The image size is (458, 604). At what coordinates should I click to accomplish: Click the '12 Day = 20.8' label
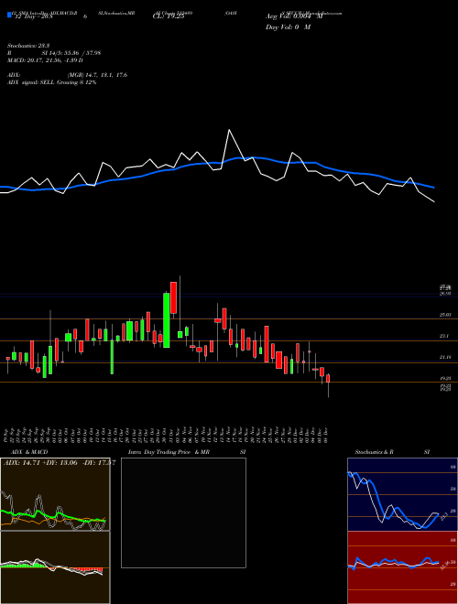pos(32,16)
